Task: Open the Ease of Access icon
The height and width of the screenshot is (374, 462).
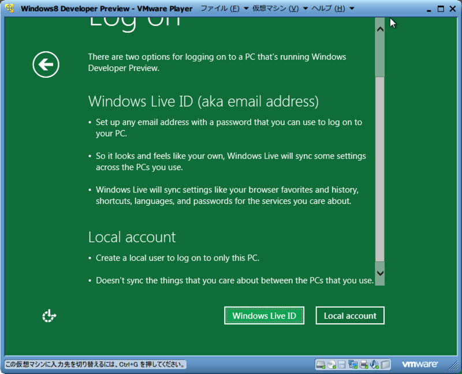Action: pyautogui.click(x=49, y=316)
